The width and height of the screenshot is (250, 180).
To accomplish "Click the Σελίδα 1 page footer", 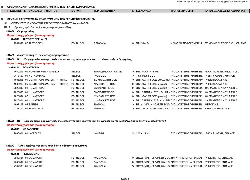I will [125, 179].
